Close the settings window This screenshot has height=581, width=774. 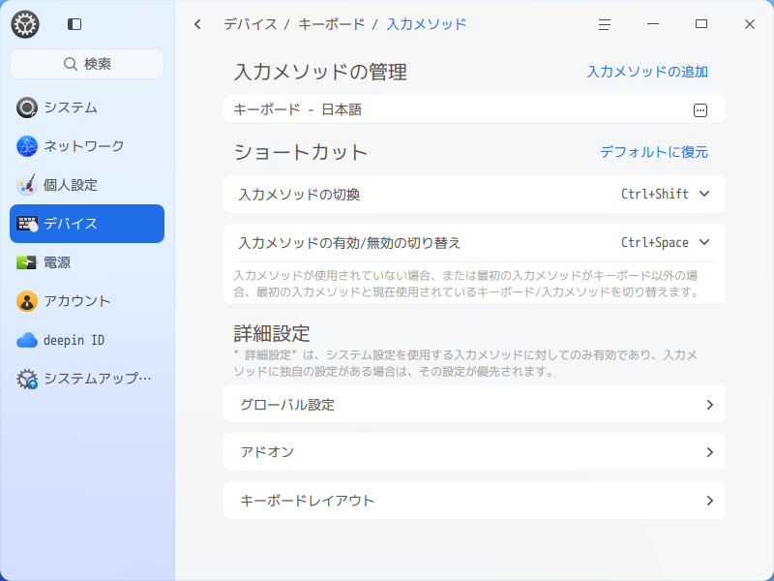(x=749, y=24)
